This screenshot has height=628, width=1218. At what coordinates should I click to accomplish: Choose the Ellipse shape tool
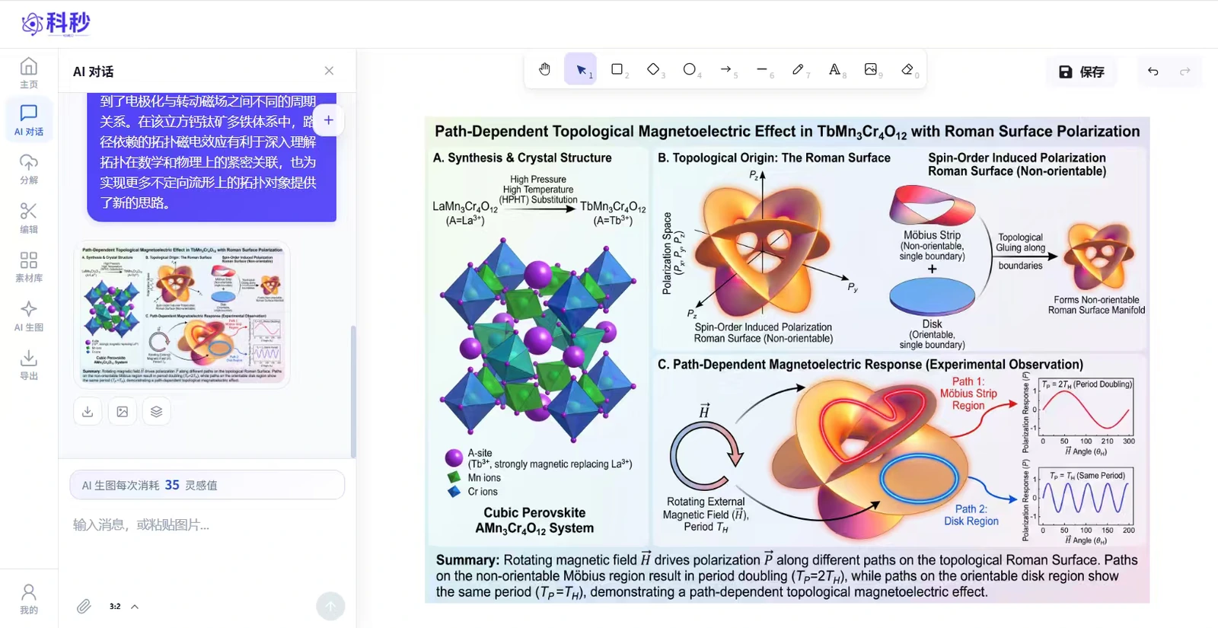[x=690, y=69]
